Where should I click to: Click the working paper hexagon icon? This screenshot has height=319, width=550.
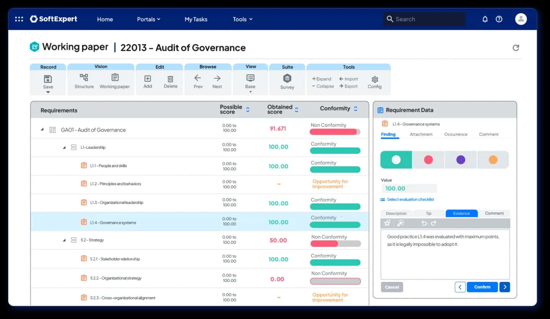coord(34,47)
